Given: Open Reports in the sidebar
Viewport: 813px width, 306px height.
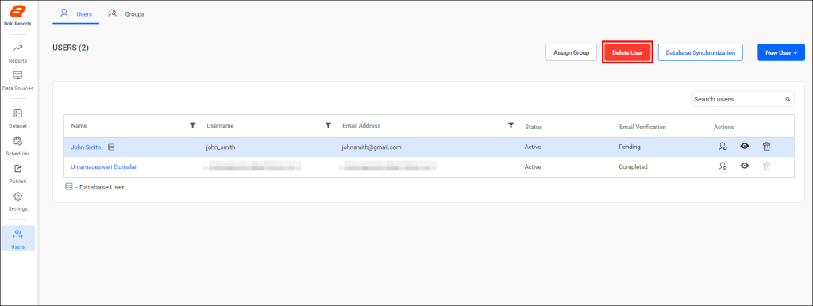Looking at the screenshot, I should [18, 53].
